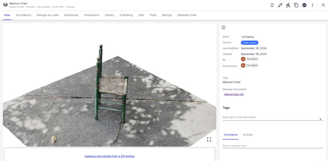Select the Activity tab
328x161 pixels.
pyautogui.click(x=248, y=135)
